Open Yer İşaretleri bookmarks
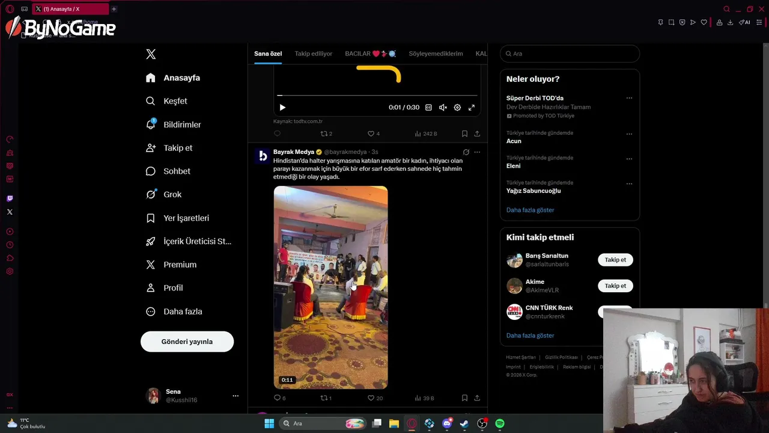Screen dimensions: 769x433 click(177, 218)
